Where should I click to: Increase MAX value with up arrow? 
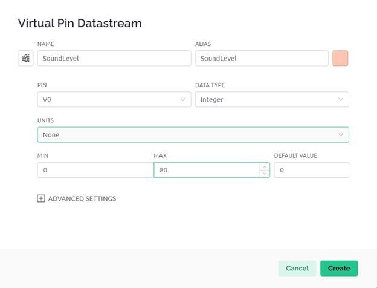tap(264, 166)
